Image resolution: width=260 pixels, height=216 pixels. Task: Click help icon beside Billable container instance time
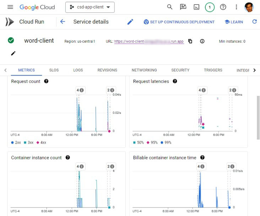coord(202,157)
